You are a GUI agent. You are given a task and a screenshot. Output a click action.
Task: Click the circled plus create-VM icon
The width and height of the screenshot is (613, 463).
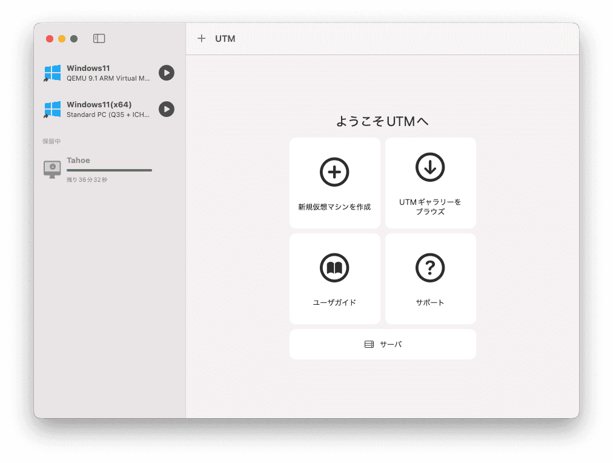(334, 172)
